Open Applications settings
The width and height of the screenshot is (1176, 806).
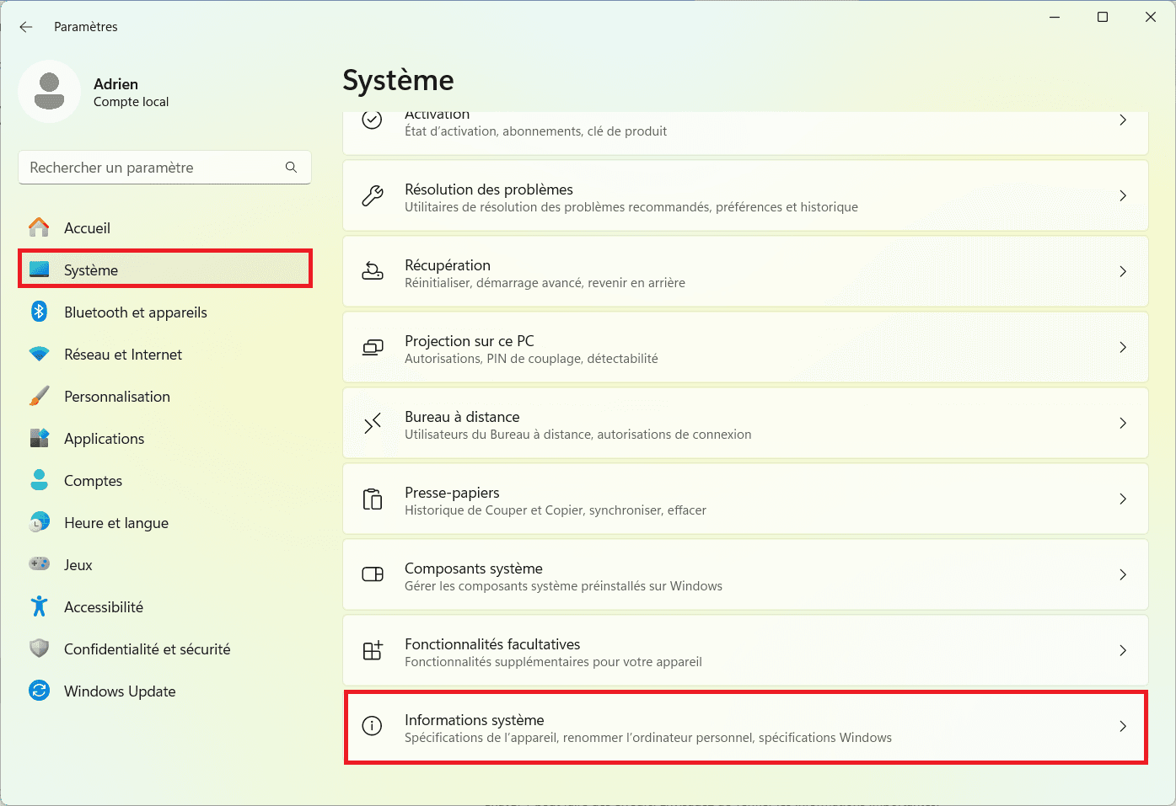[164, 438]
